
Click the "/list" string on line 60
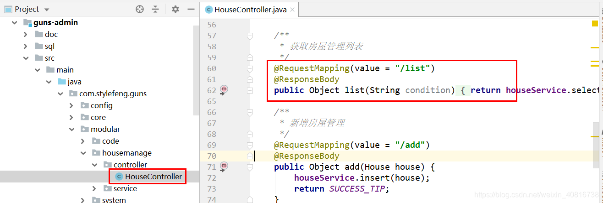(x=412, y=68)
